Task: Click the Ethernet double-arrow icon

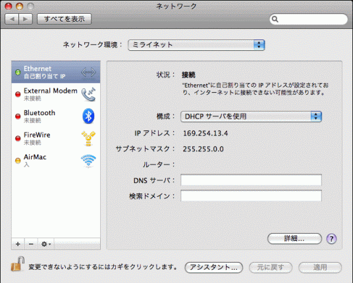Action: tap(88, 72)
